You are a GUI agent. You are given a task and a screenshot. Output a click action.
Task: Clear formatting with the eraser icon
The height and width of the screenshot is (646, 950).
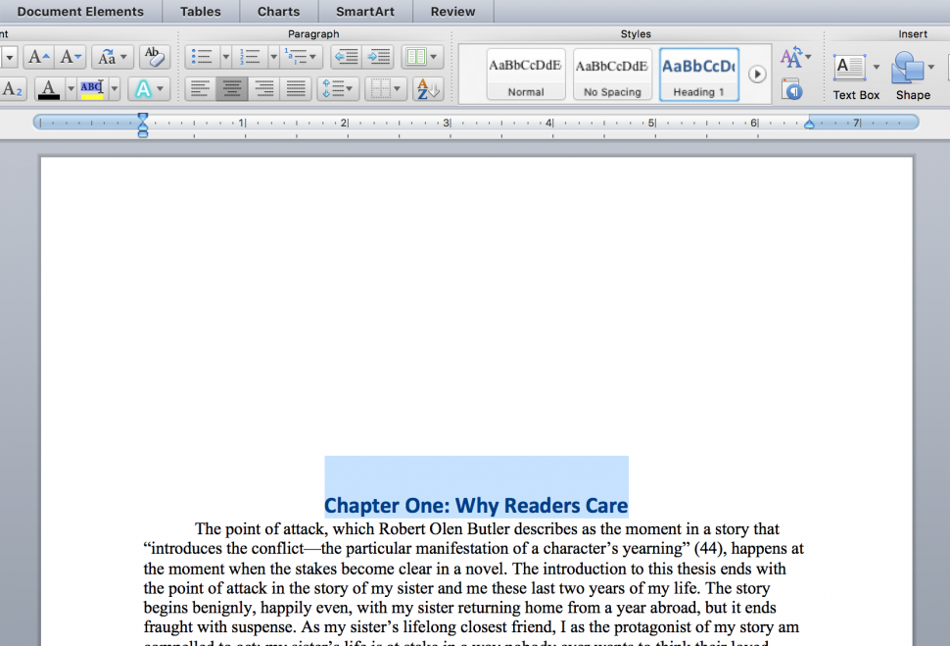pos(154,56)
